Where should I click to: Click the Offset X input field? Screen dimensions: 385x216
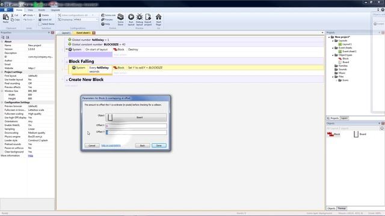tap(136, 125)
